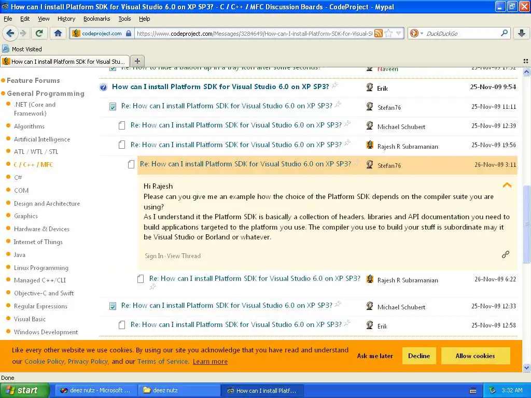Screen dimensions: 531x398
Task: Open the Edit menu
Action: coord(25,19)
